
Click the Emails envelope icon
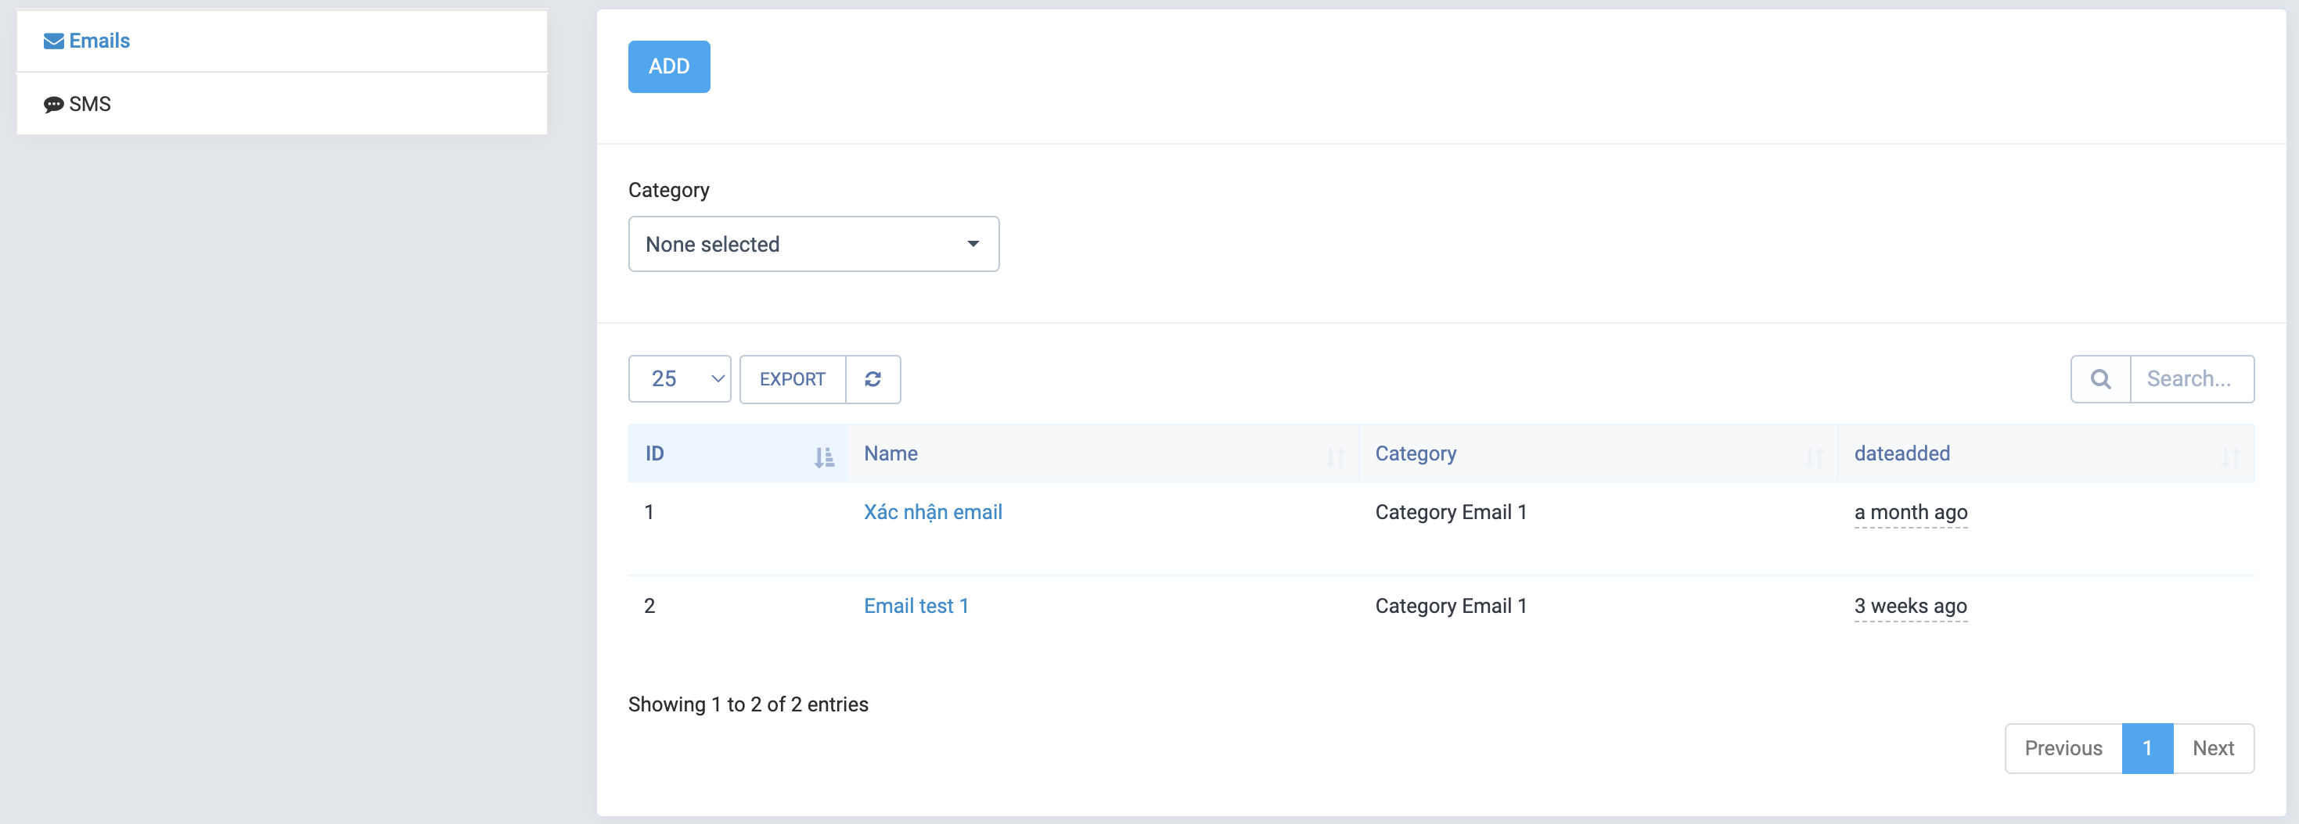coord(53,41)
